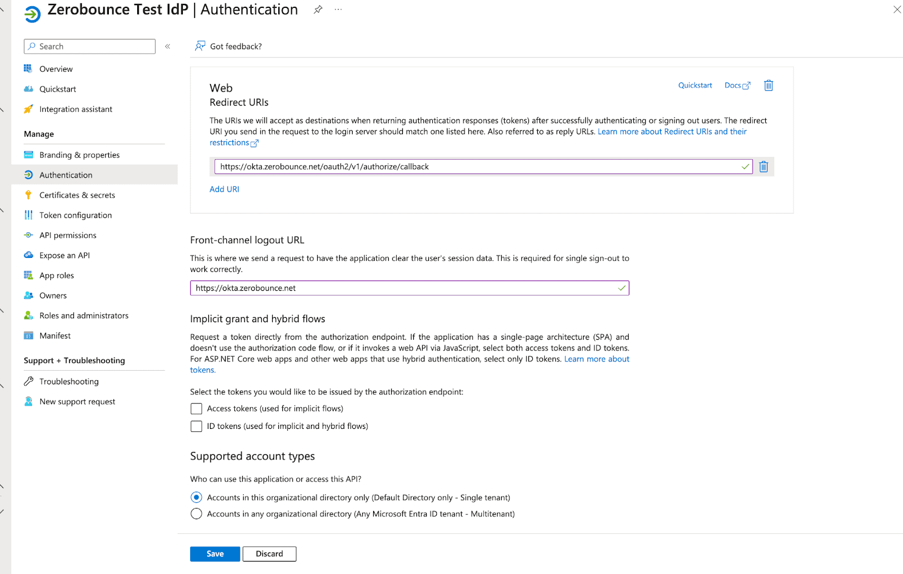Enable Access tokens for implicit flows

tap(196, 409)
